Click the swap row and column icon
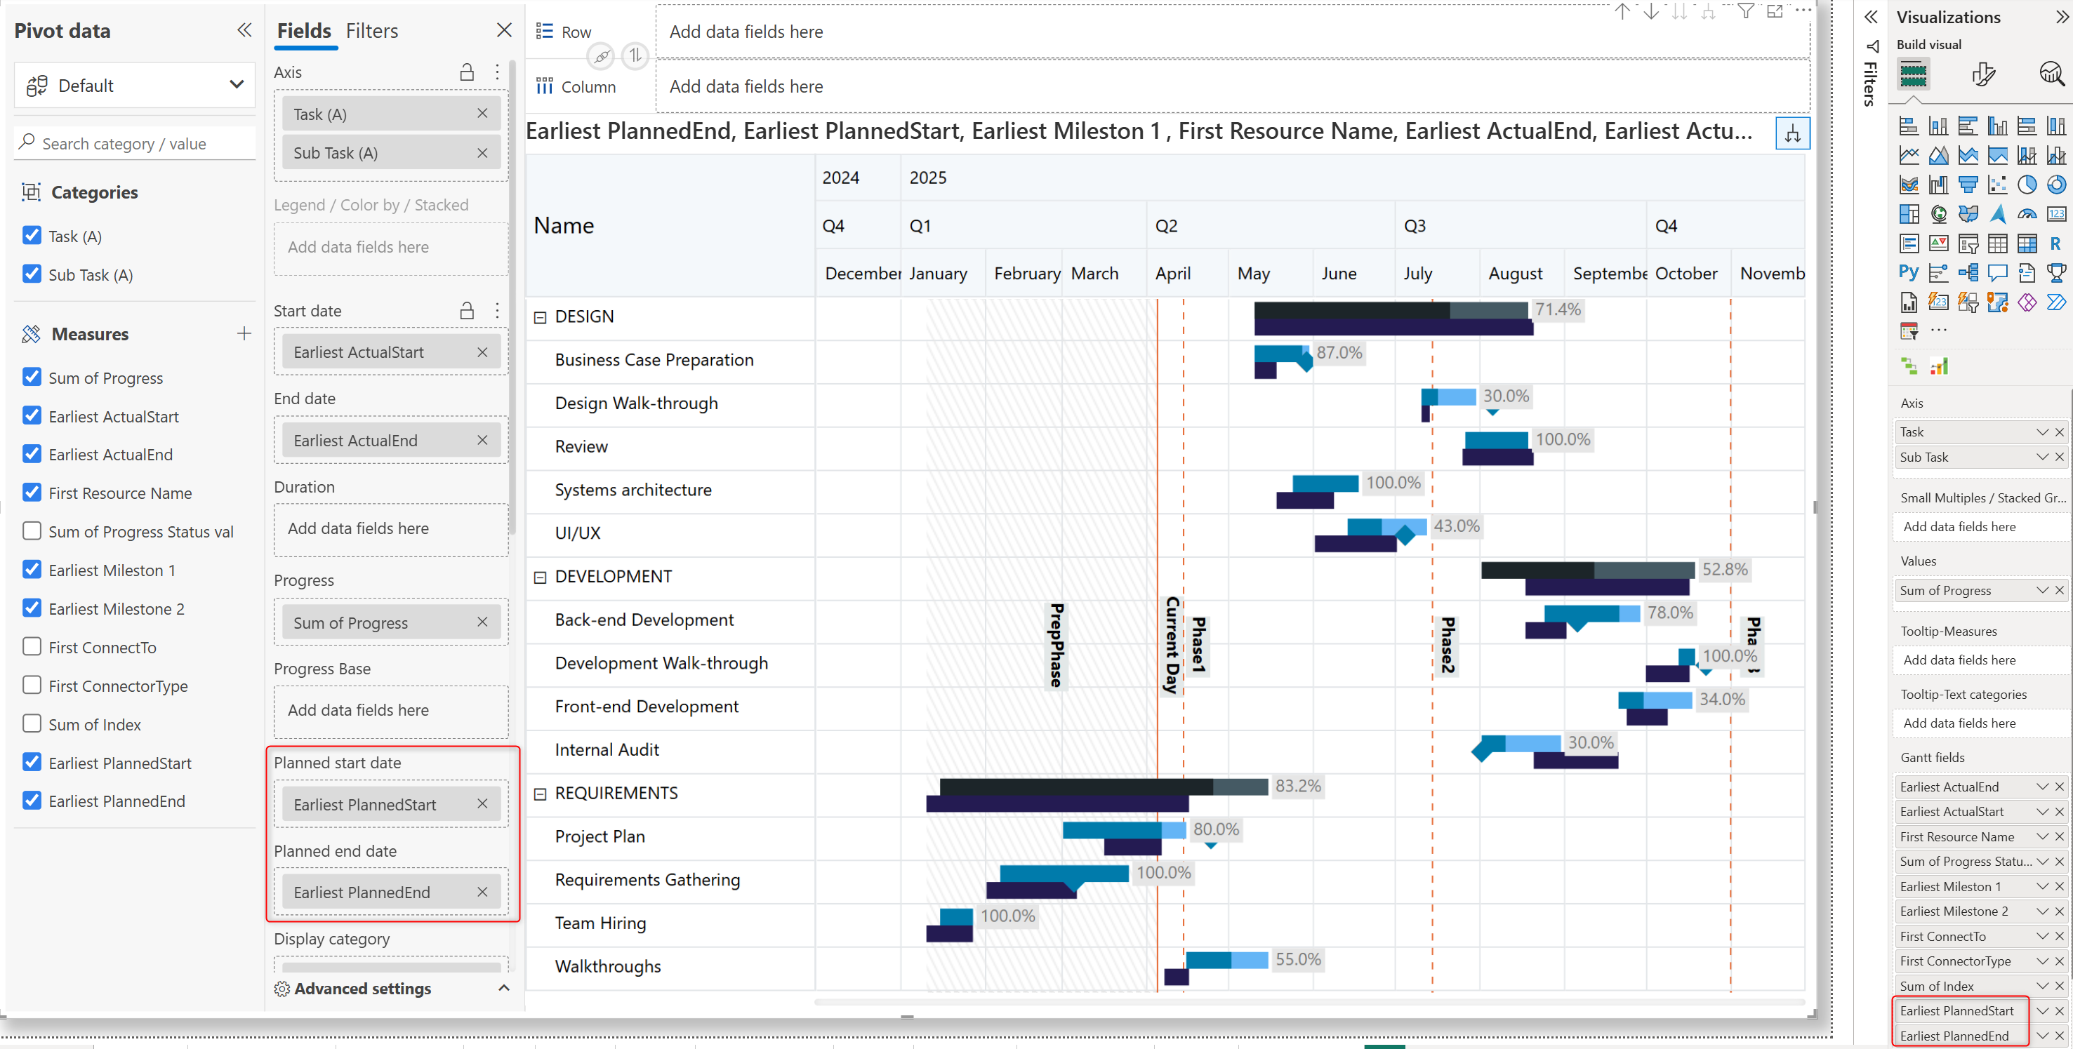This screenshot has width=2073, height=1049. click(x=635, y=55)
